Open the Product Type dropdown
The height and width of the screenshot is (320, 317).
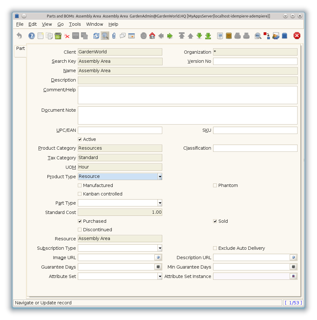[x=160, y=177]
